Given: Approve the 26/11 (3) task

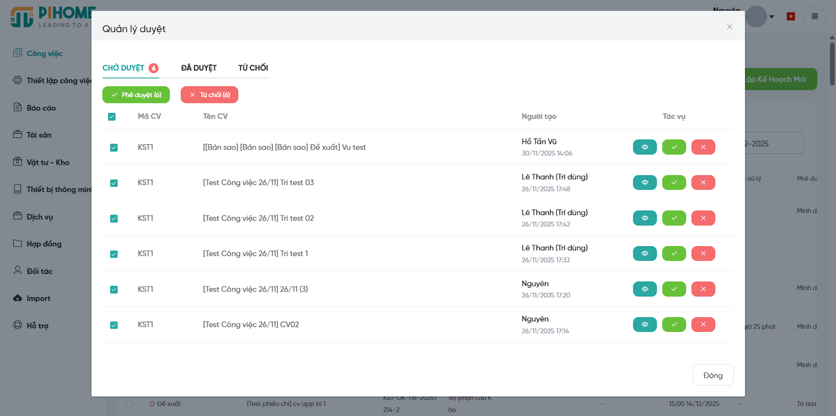Looking at the screenshot, I should point(674,290).
